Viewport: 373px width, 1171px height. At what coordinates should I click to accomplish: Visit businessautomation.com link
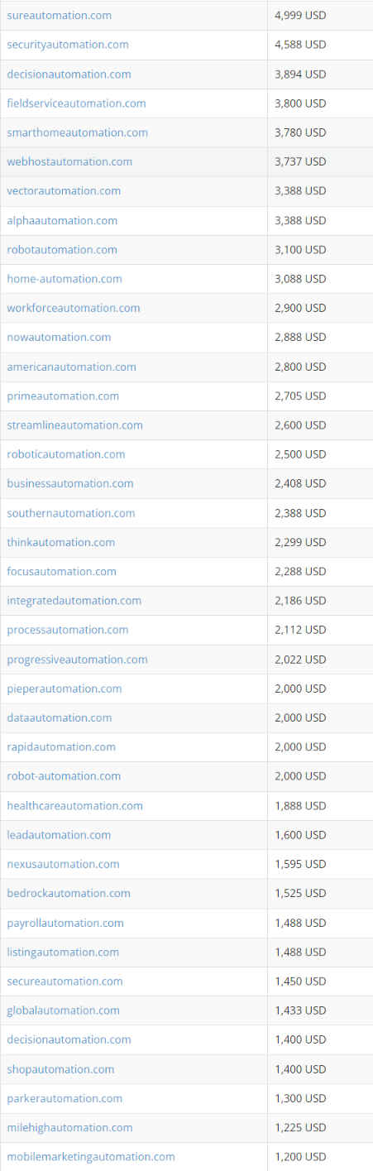tap(70, 483)
